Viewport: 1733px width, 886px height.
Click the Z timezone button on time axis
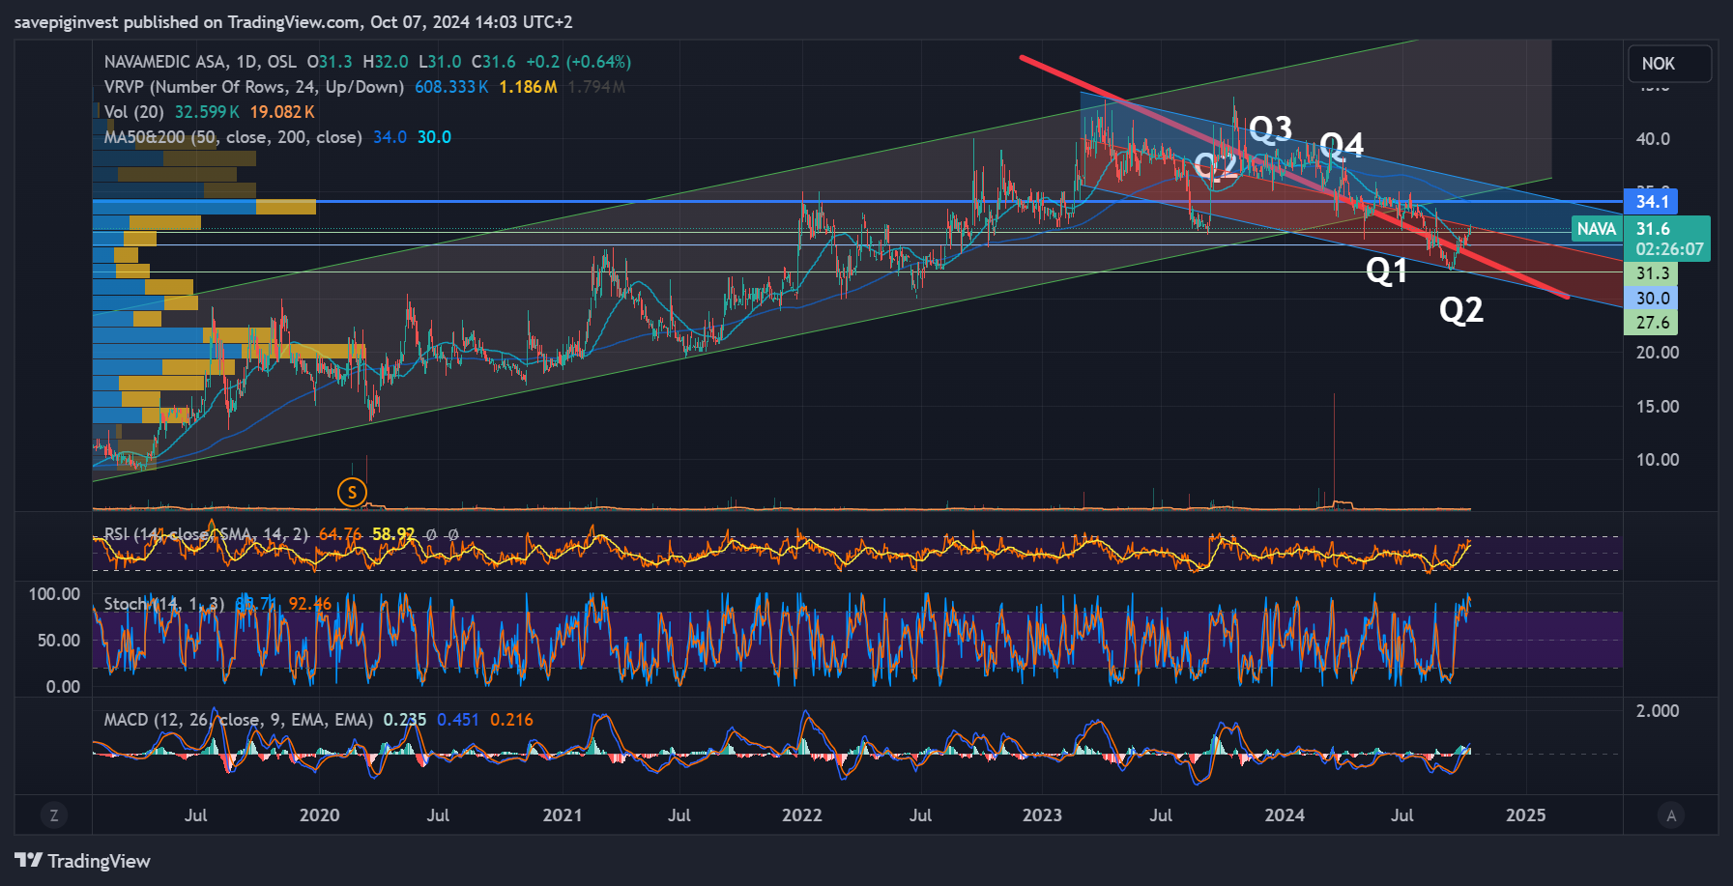coord(54,815)
